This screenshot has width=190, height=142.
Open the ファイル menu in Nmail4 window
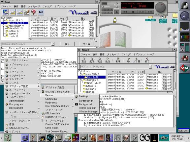pyautogui.click(x=85, y=55)
